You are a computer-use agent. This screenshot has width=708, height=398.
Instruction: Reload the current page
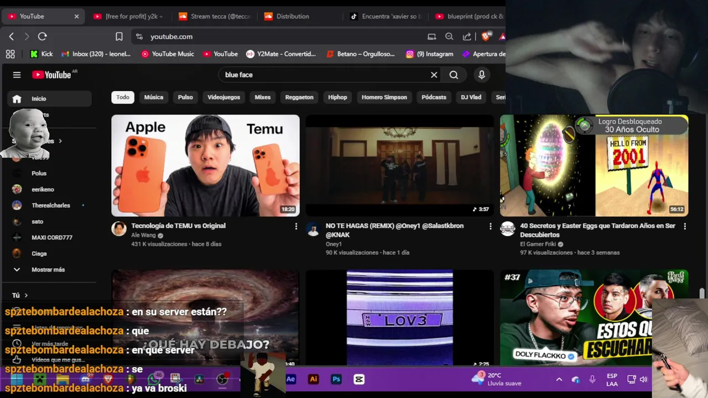pos(42,36)
